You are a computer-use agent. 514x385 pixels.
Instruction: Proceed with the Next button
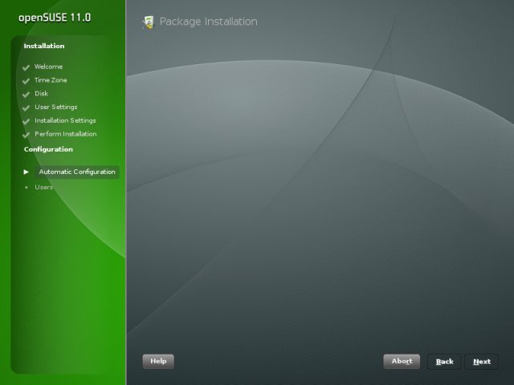(482, 362)
